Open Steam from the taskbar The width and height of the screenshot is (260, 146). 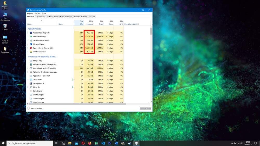(129, 143)
